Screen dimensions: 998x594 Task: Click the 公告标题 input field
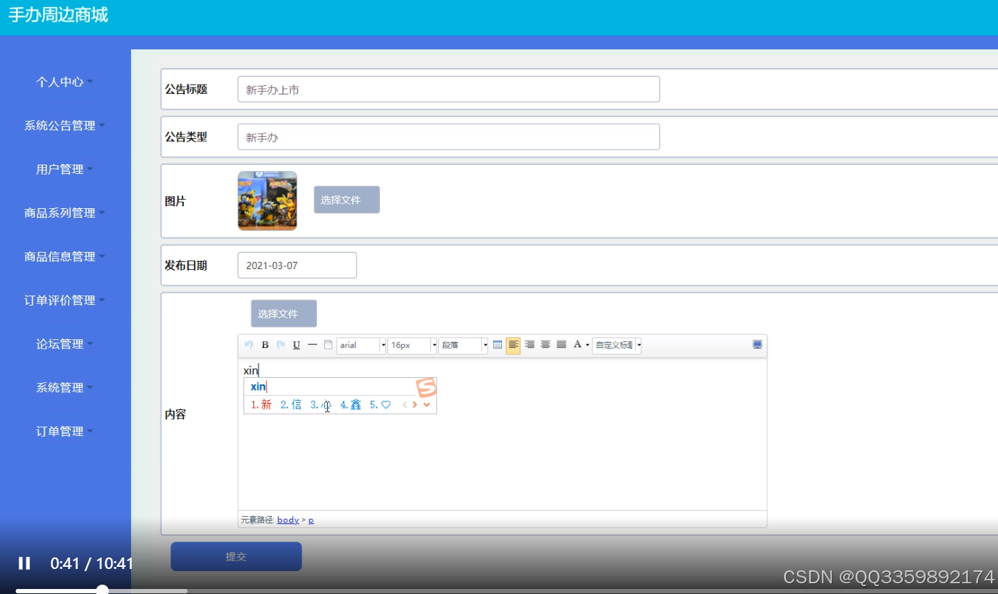tap(449, 89)
